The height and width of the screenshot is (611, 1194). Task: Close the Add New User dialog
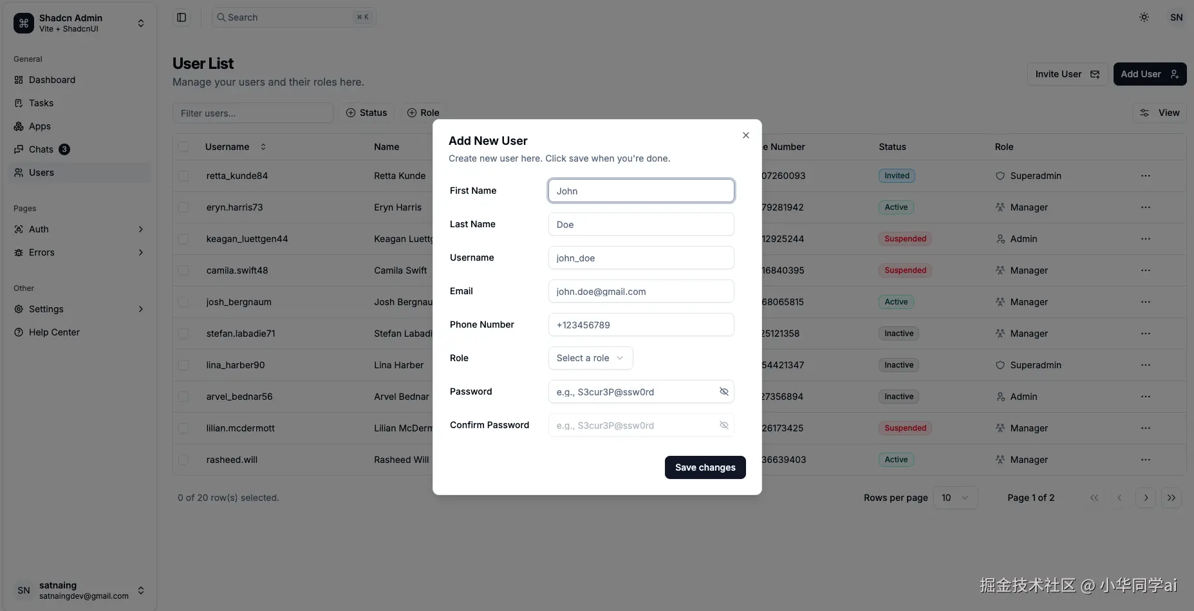[745, 135]
